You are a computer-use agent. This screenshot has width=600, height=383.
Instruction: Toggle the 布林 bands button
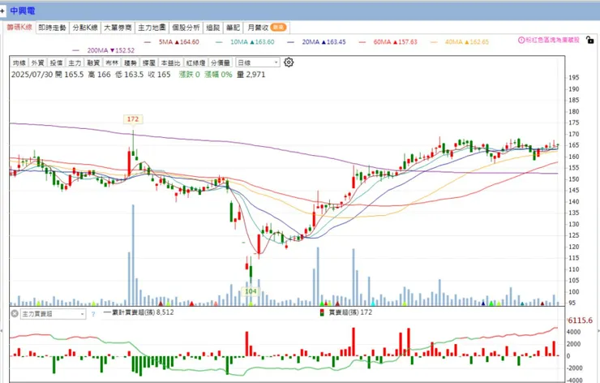112,62
